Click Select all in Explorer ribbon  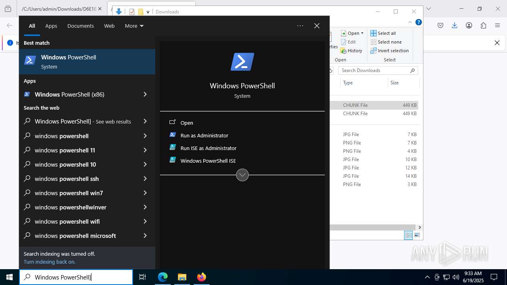[x=383, y=33]
